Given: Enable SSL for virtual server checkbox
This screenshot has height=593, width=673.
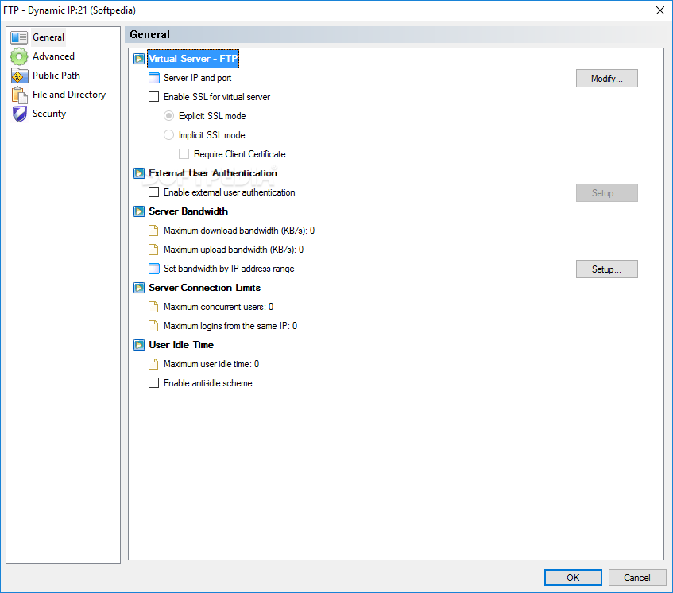Looking at the screenshot, I should (x=153, y=97).
